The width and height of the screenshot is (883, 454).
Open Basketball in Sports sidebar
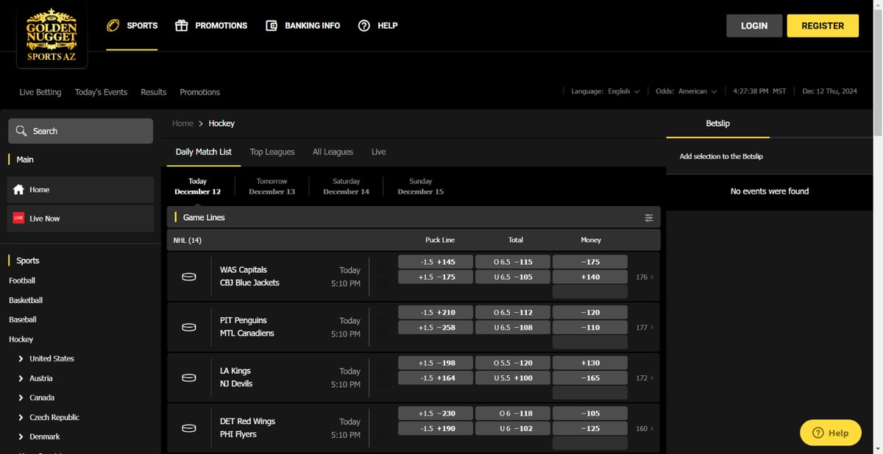[x=26, y=300]
